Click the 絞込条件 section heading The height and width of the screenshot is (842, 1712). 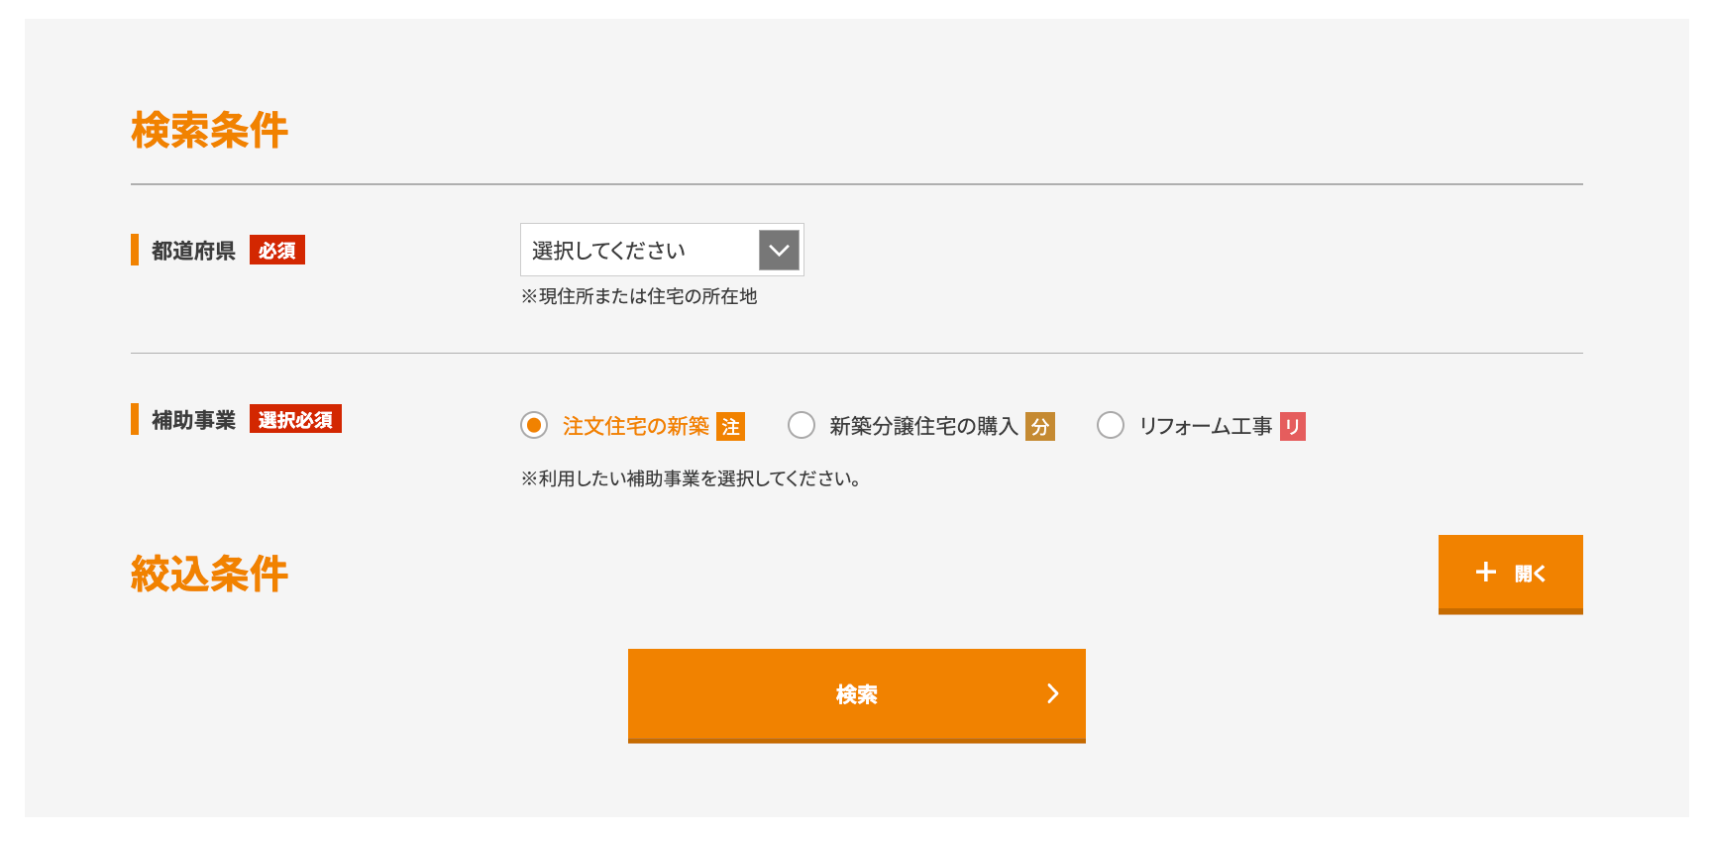click(209, 574)
